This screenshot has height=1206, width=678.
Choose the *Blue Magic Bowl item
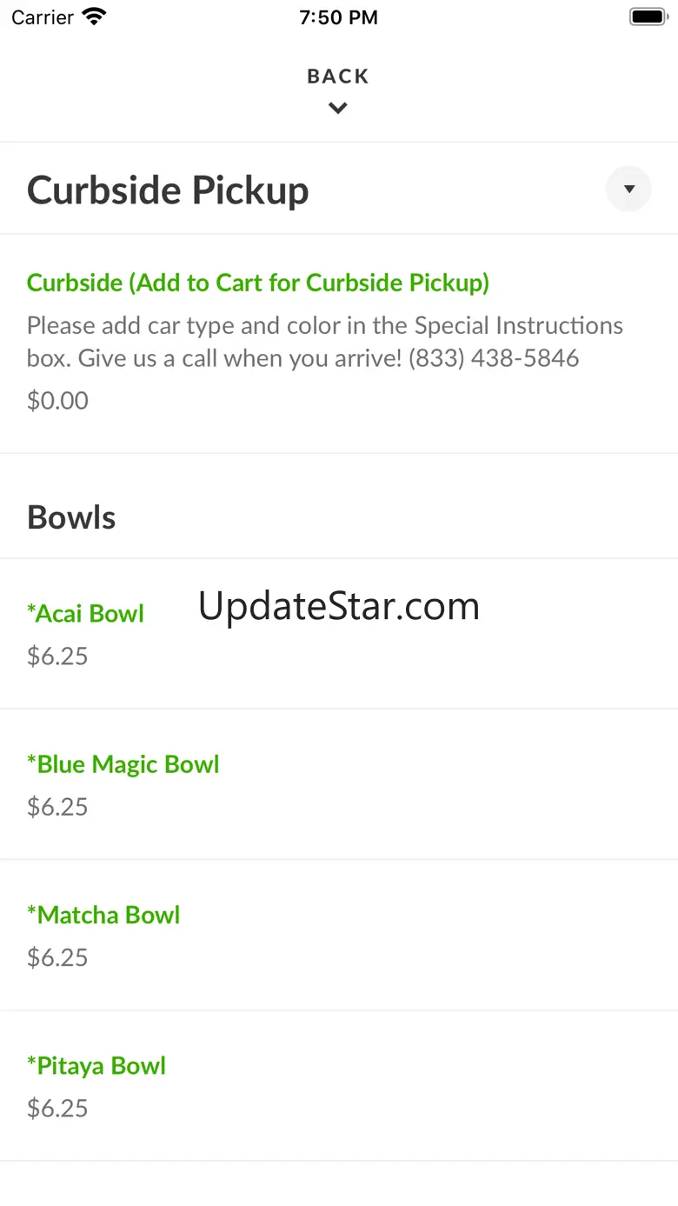click(123, 764)
